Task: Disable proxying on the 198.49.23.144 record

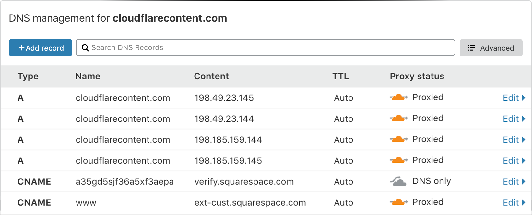Action: (x=399, y=118)
